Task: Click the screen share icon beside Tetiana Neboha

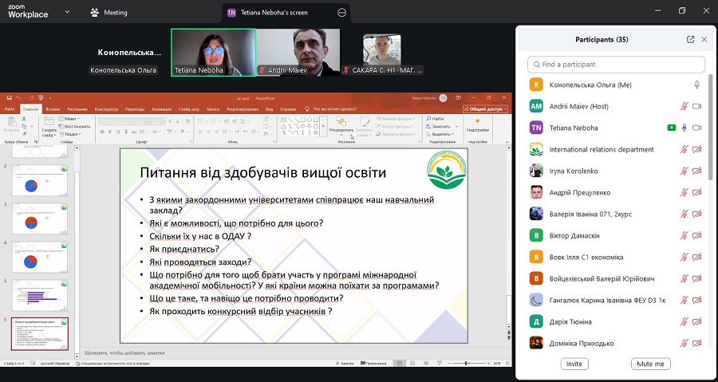Action: coord(672,128)
